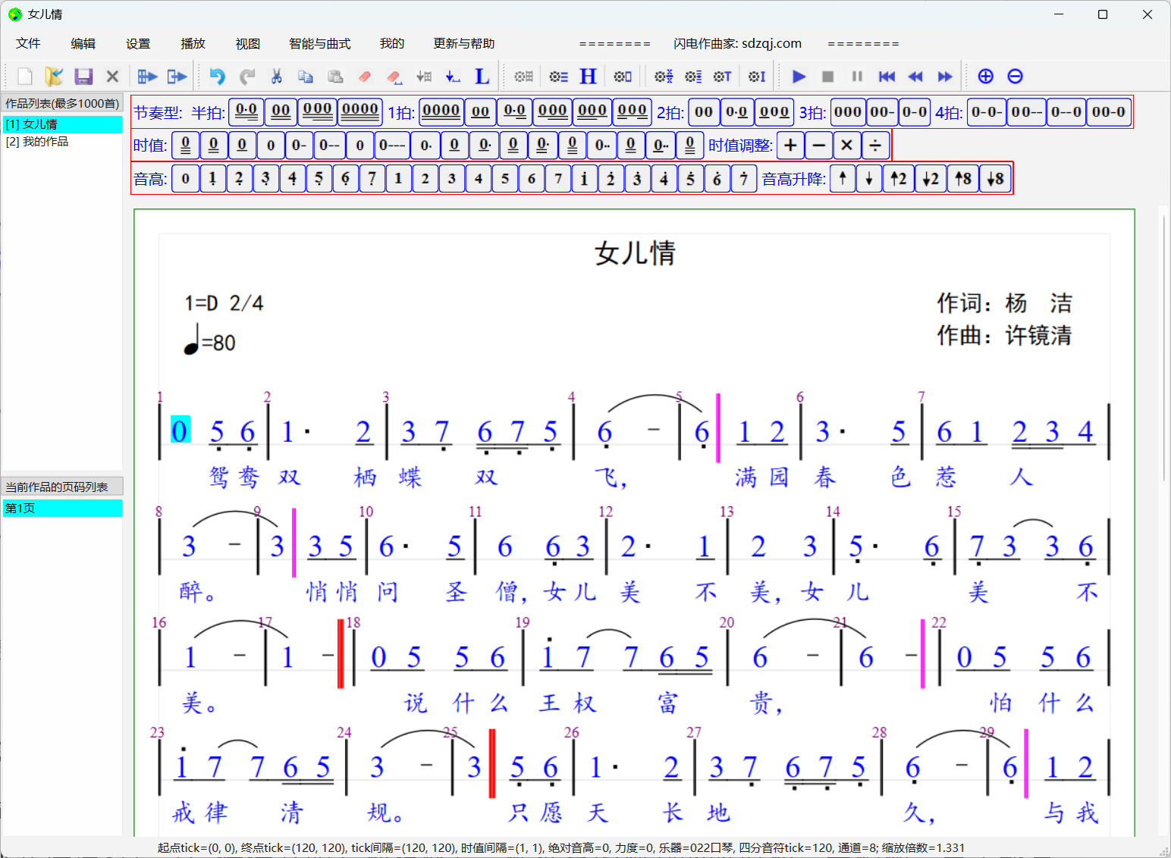Fast forward playback with double-right arrows
1171x858 pixels.
click(x=945, y=77)
